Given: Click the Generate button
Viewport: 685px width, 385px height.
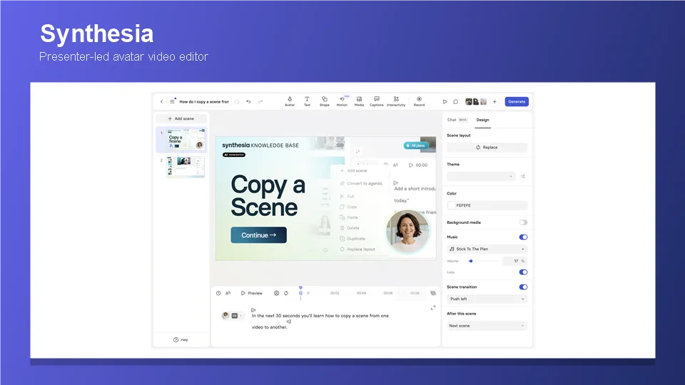Looking at the screenshot, I should click(x=517, y=102).
